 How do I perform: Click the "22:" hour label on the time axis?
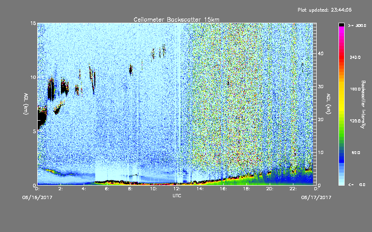pos(293,189)
